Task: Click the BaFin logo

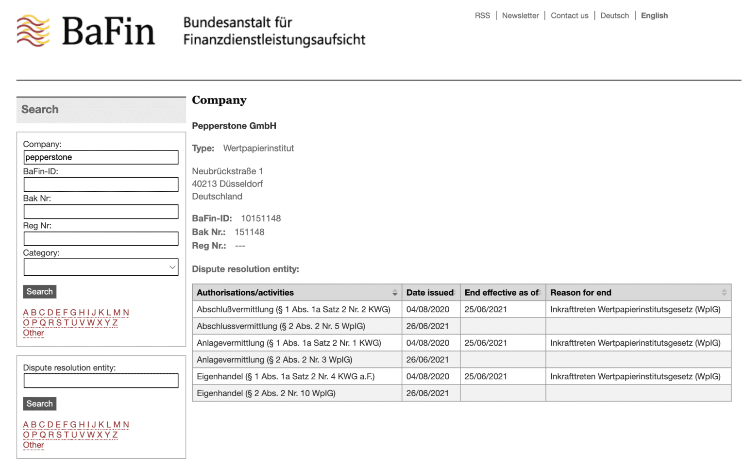Action: coord(85,29)
